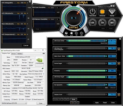123x106 pixels.
Task: Open the Advance chip icon
Action: click(102, 11)
